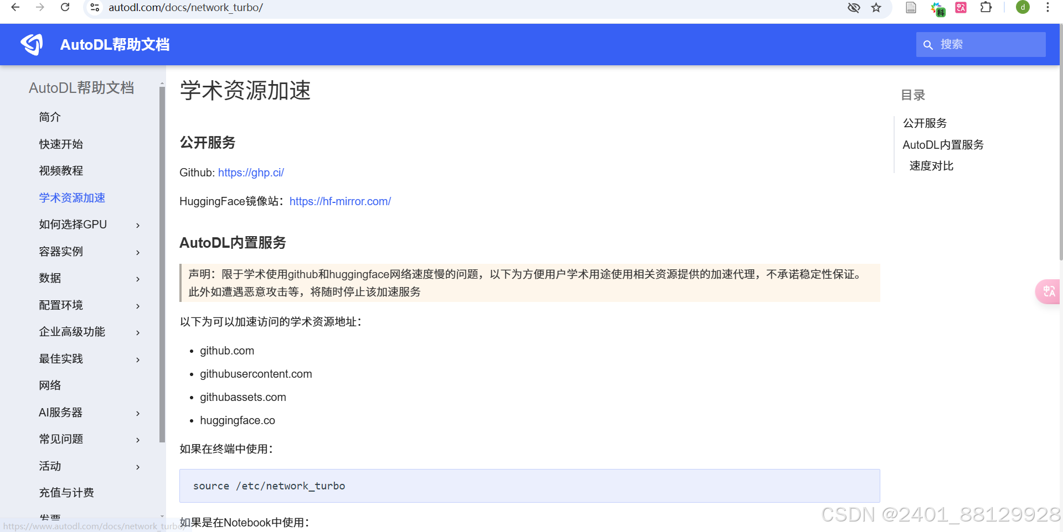Open the Chrome three-dot menu
The width and height of the screenshot is (1063, 532).
pos(1047,7)
